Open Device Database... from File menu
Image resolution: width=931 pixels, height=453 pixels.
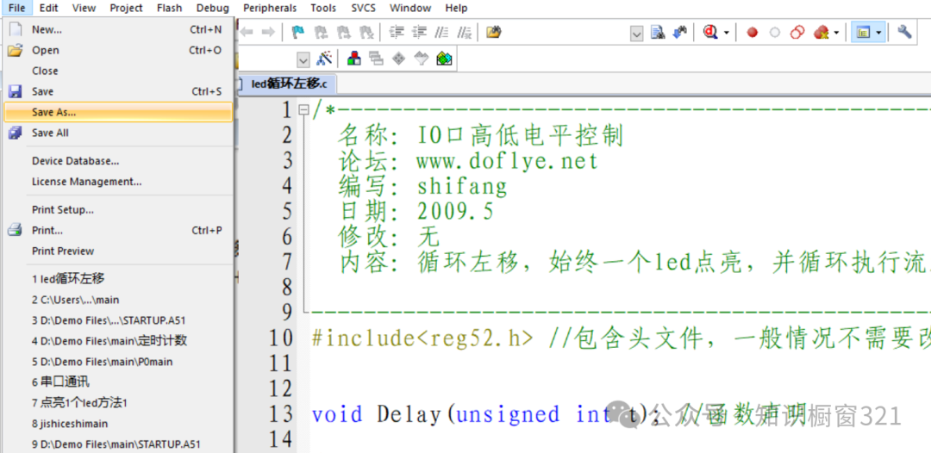[x=118, y=161]
